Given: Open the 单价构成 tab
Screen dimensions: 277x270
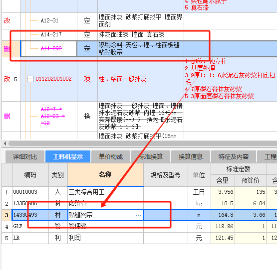Looking at the screenshot, I should pos(111,156).
